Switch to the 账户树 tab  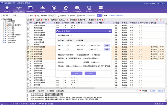pyautogui.click(x=5, y=15)
